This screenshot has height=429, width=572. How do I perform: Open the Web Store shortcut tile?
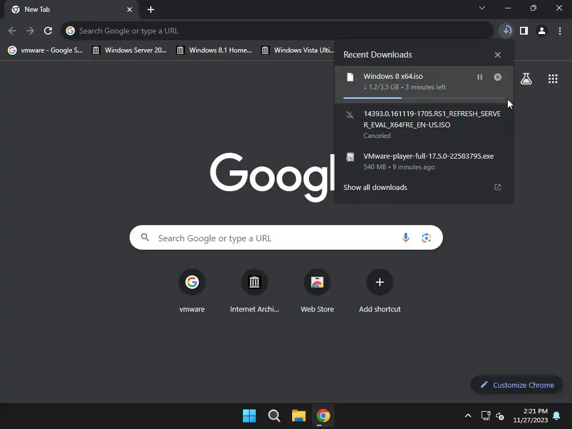click(317, 292)
